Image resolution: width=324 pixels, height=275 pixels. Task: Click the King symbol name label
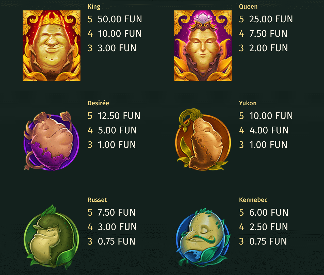tap(94, 7)
